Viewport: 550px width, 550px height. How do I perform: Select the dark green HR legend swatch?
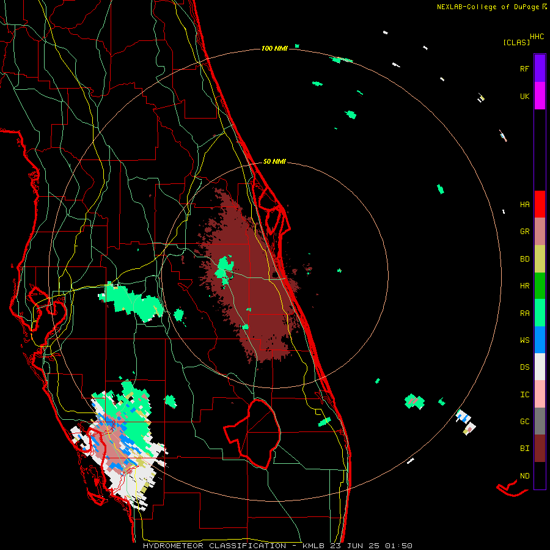[540, 285]
